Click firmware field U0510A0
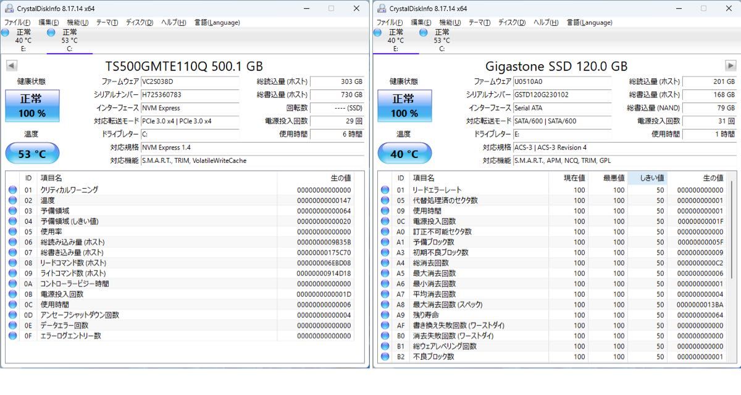The width and height of the screenshot is (741, 395). (562, 81)
